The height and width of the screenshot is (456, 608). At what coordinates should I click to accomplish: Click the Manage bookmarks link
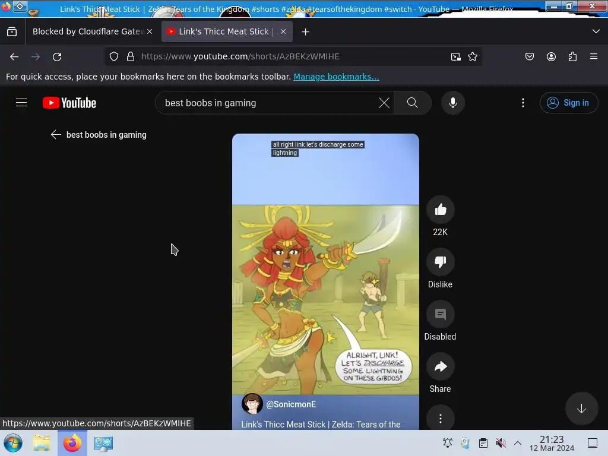[336, 77]
